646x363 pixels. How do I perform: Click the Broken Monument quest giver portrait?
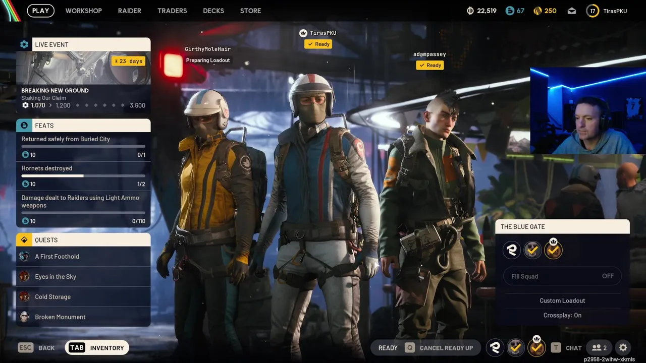[x=24, y=317]
